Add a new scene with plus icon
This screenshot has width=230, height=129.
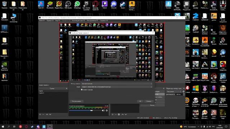pos(40,115)
